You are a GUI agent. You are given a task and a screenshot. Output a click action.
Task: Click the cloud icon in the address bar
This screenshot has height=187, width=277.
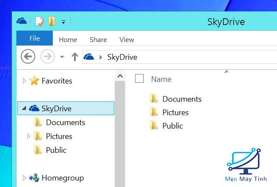89,57
